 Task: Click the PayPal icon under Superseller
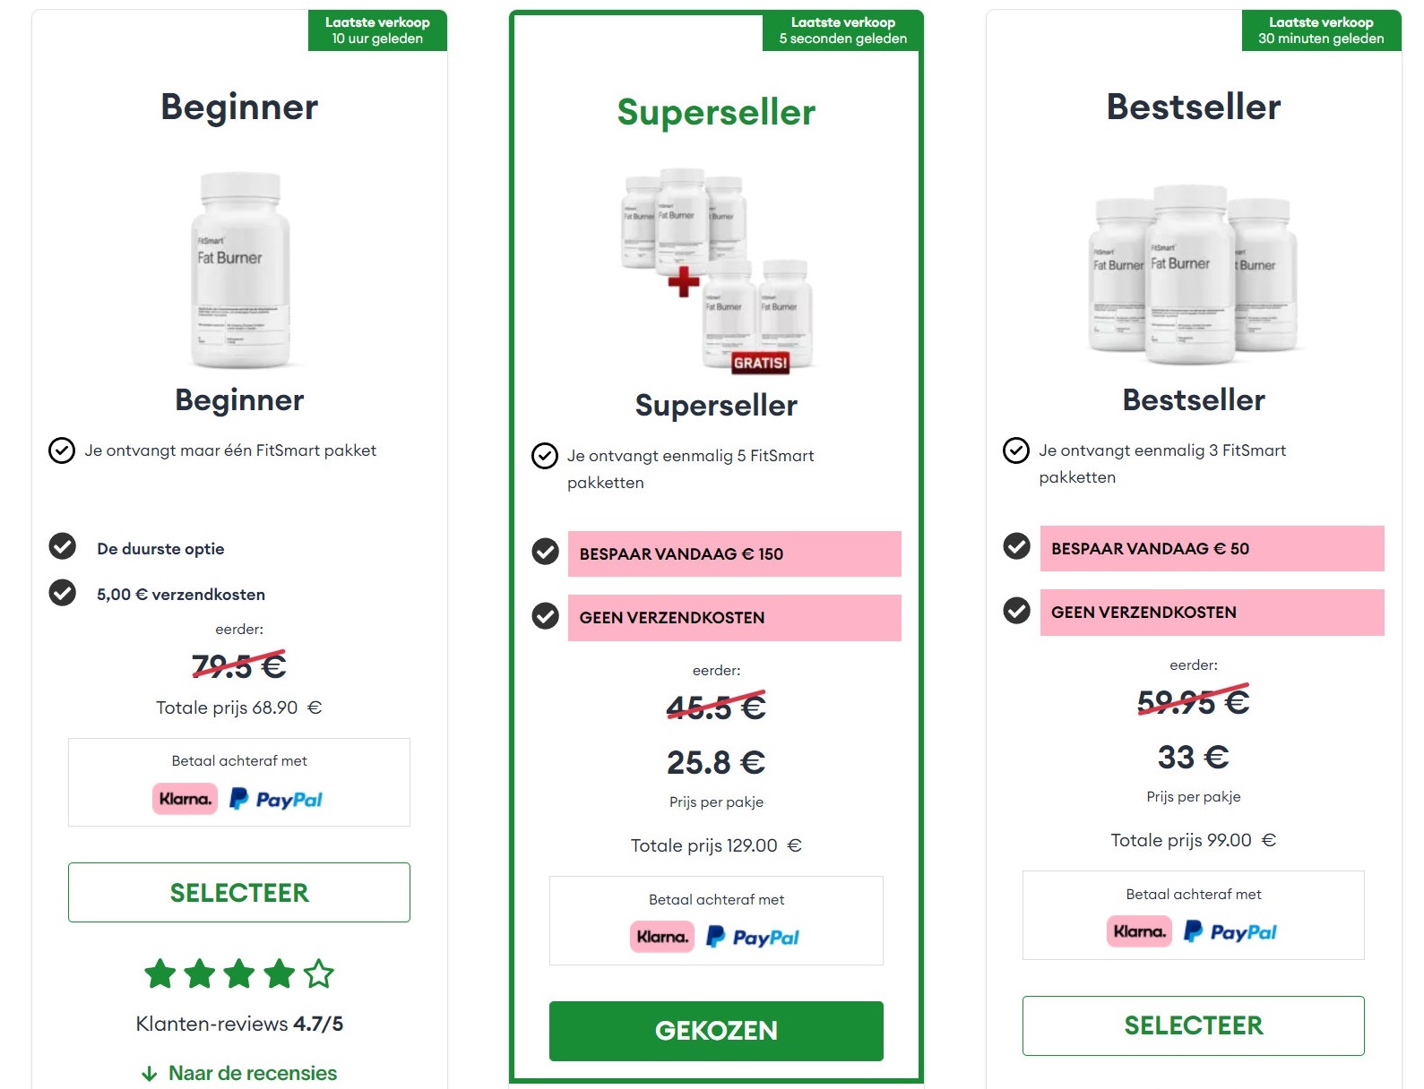[754, 937]
